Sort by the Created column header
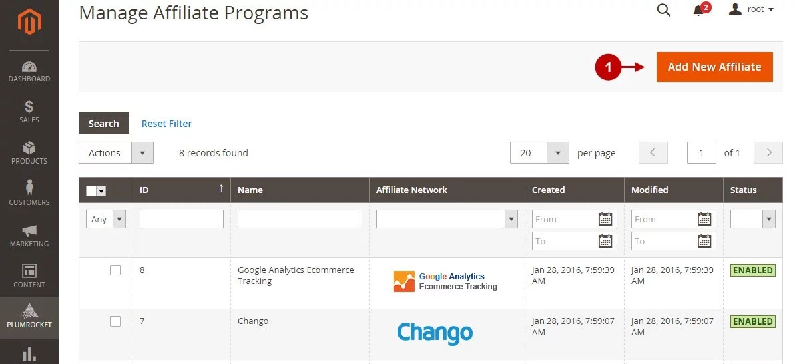This screenshot has height=364, width=803. (x=548, y=190)
